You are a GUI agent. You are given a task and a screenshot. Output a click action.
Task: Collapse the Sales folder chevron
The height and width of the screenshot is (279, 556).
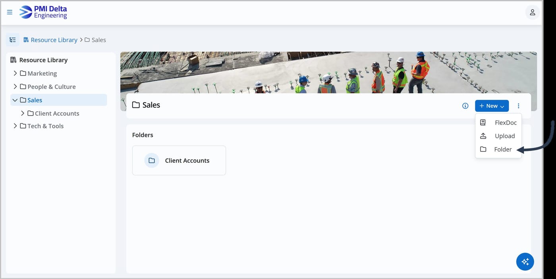click(x=15, y=100)
